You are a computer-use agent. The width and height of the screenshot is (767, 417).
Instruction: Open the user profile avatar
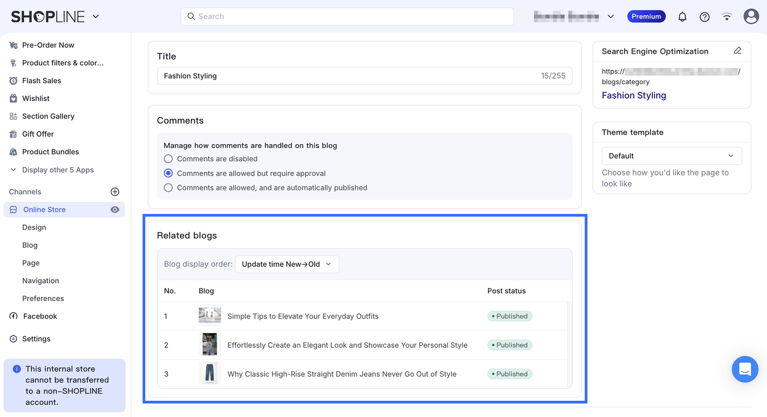coord(751,16)
